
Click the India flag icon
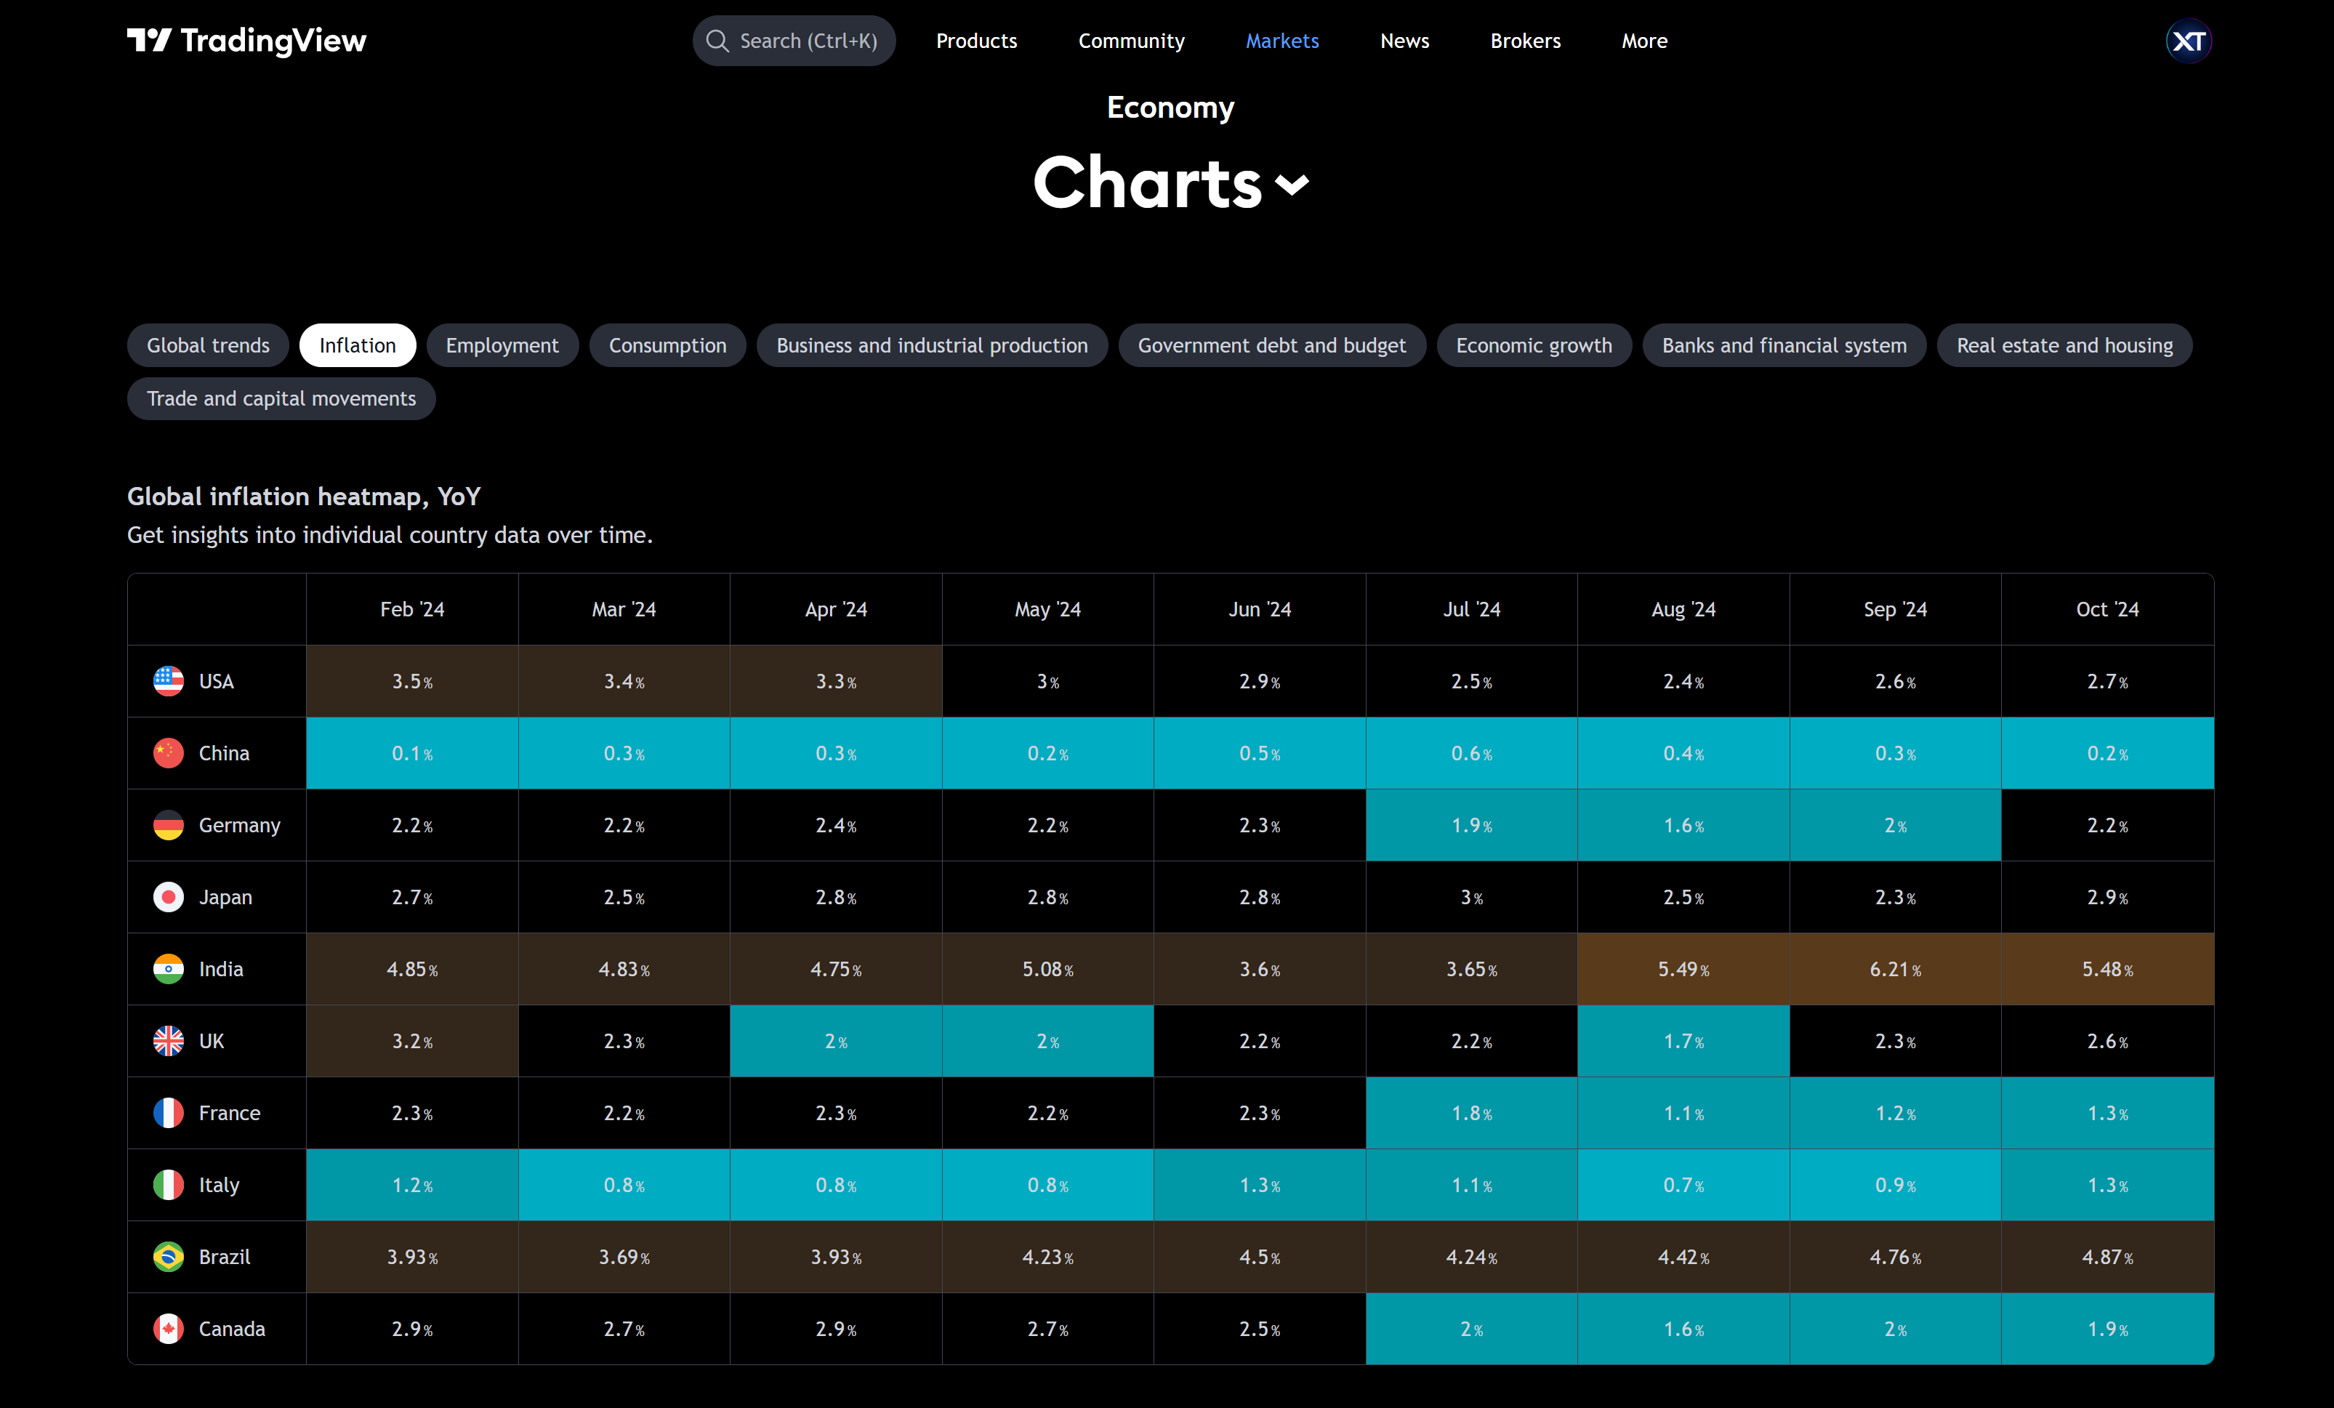point(168,968)
